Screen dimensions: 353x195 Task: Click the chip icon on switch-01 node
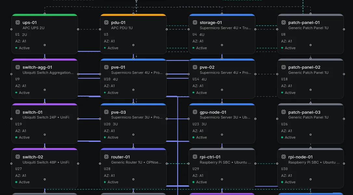[18, 112]
